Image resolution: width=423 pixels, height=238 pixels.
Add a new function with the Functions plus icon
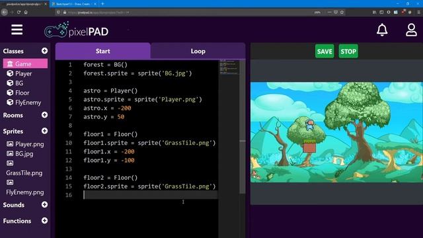click(44, 220)
